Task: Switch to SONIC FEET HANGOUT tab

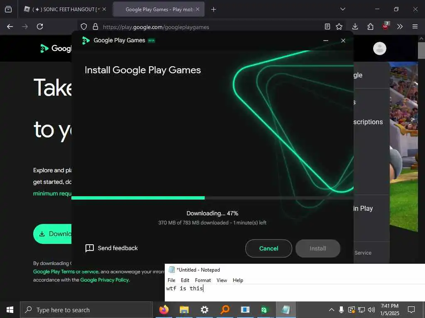Action: point(64,9)
